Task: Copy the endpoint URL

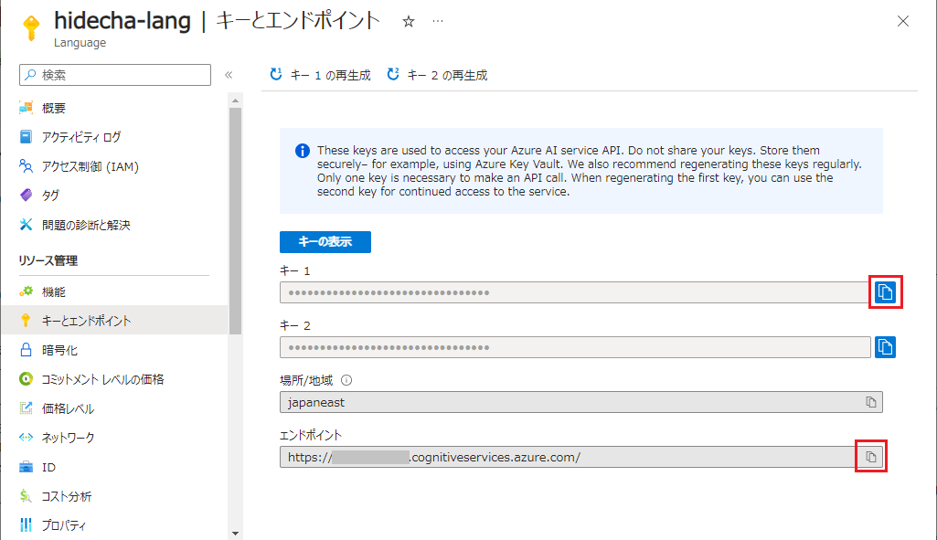Action: [x=870, y=457]
